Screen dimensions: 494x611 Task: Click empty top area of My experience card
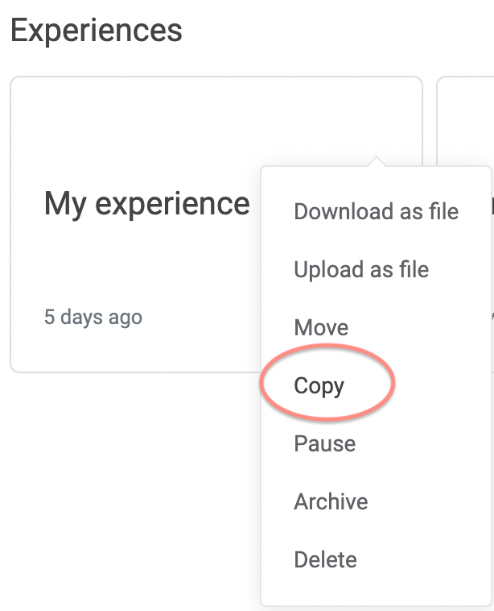[161, 121]
